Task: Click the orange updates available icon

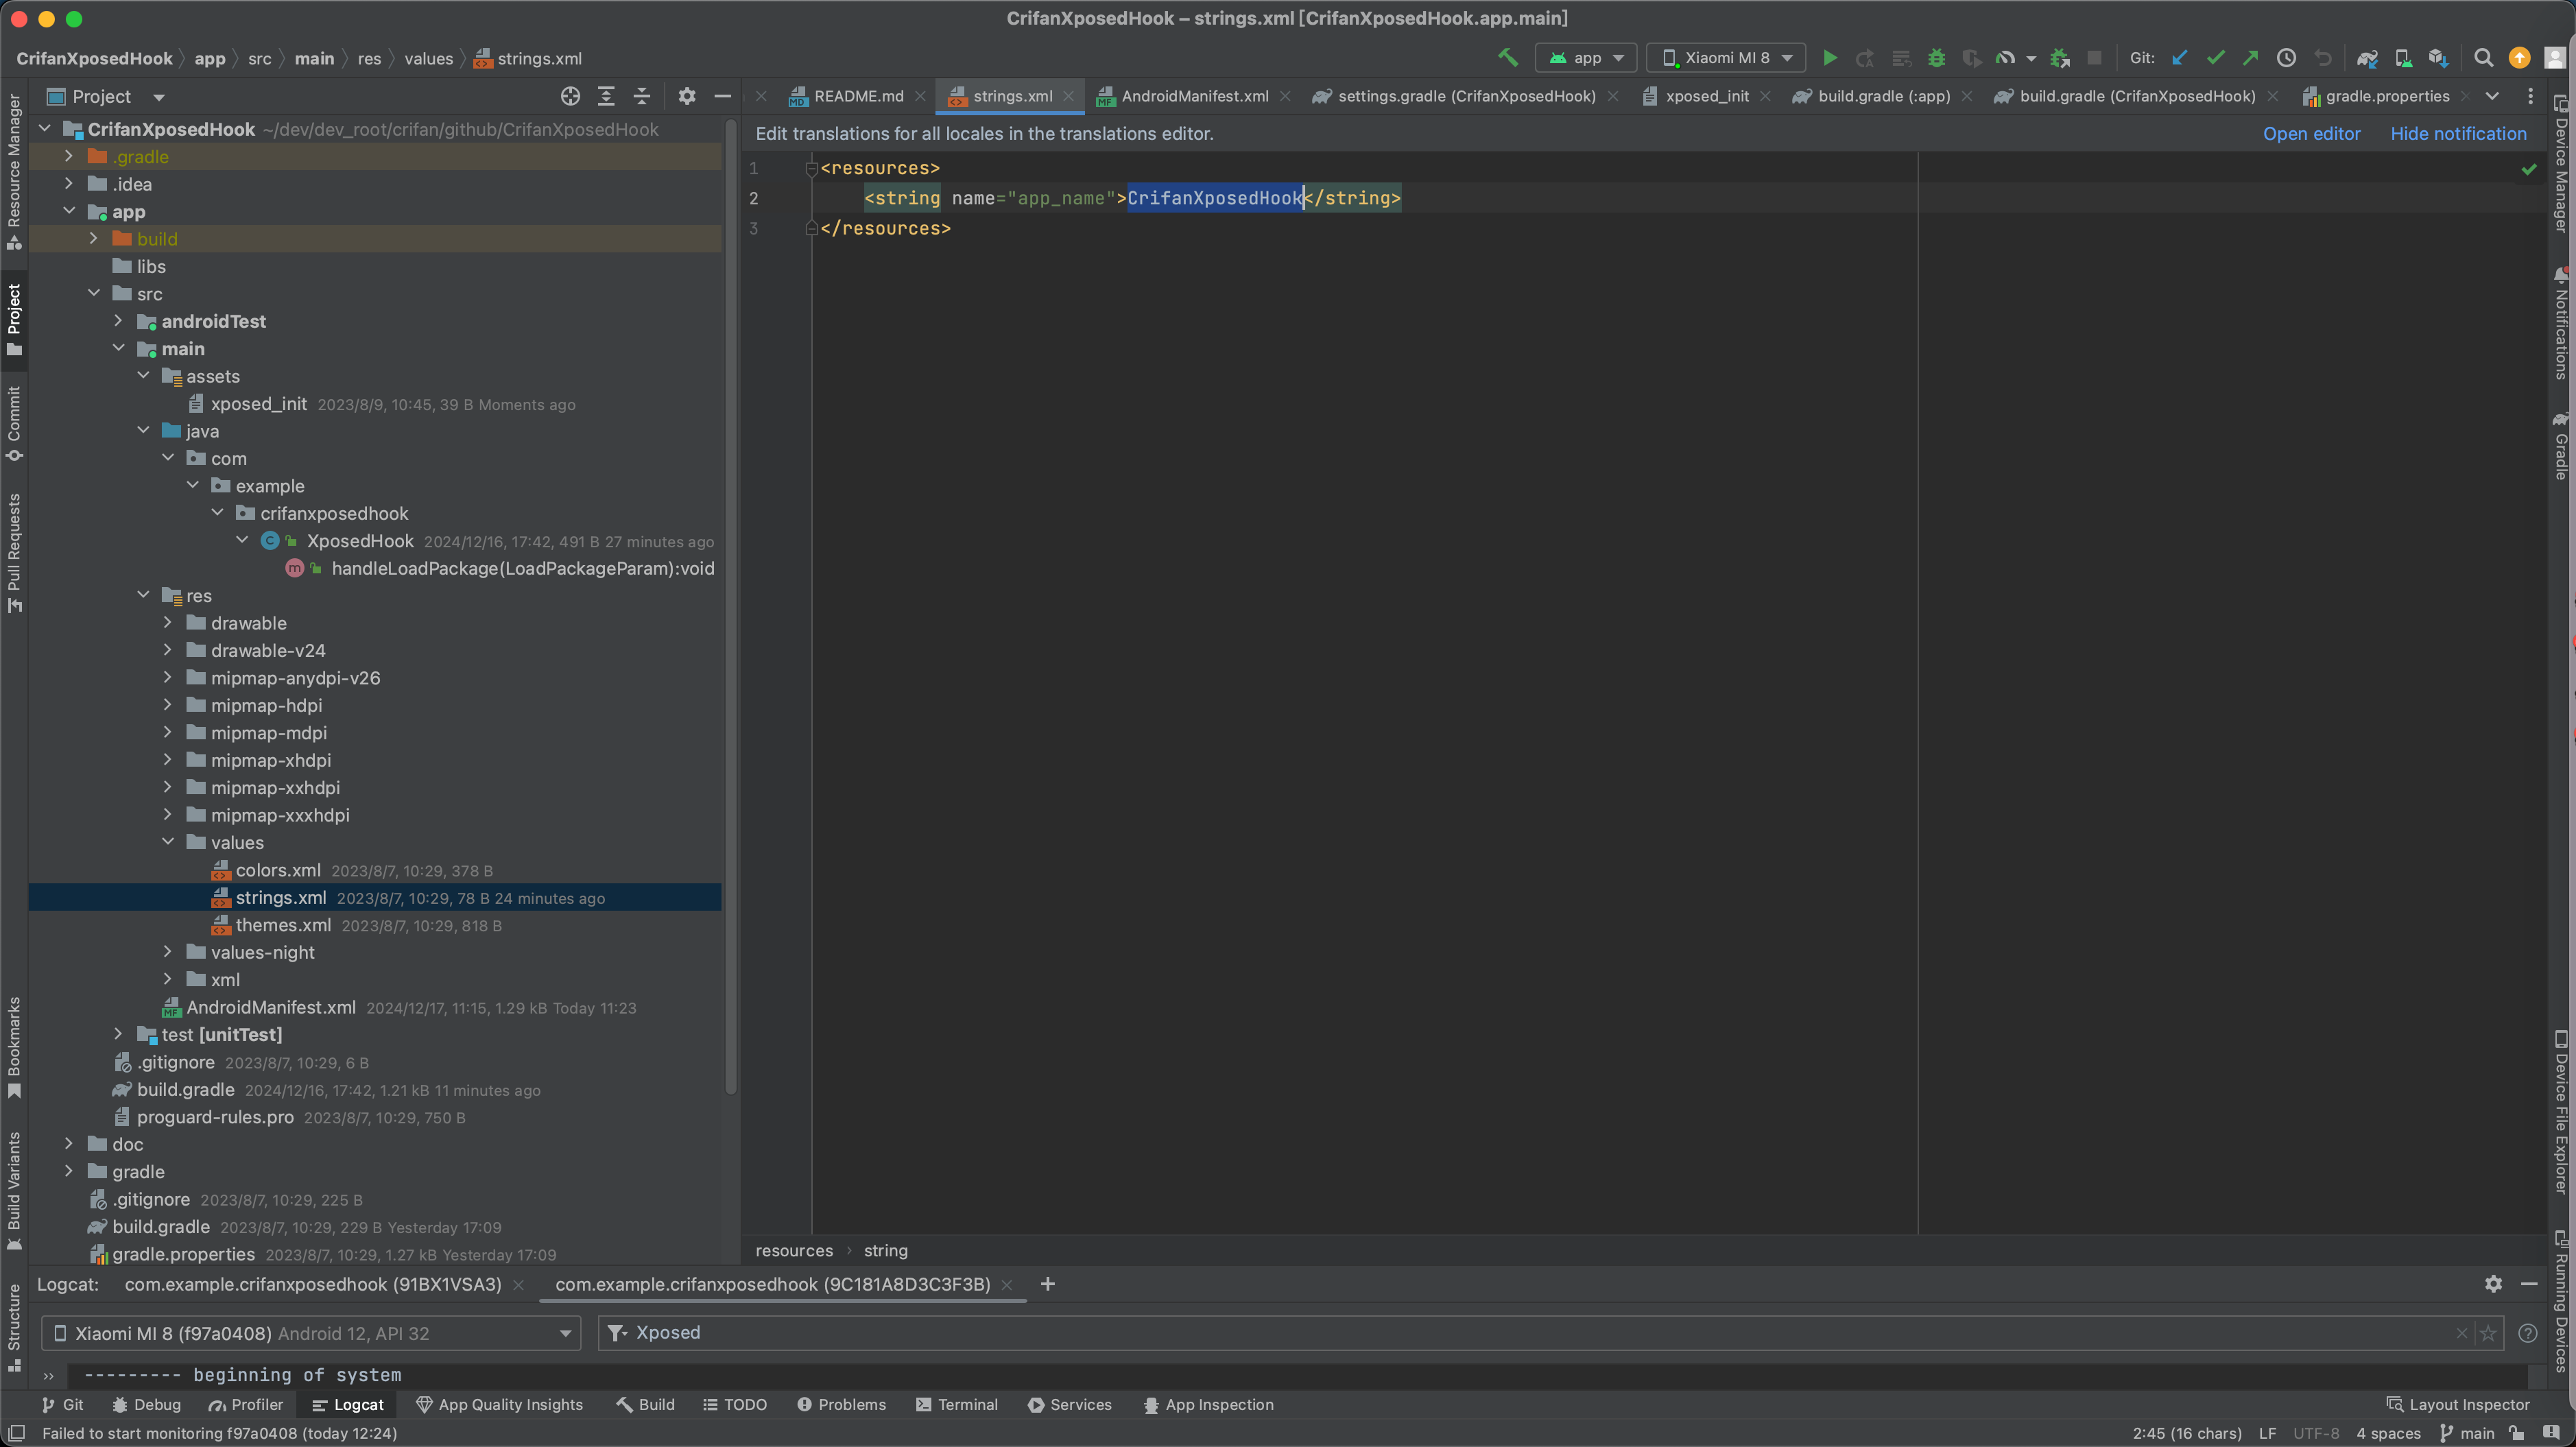Action: click(2520, 58)
